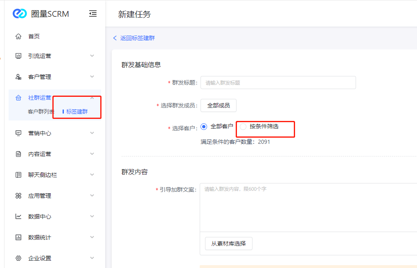Expand the 数据中心 menu chevron
417x268 pixels.
(92, 216)
